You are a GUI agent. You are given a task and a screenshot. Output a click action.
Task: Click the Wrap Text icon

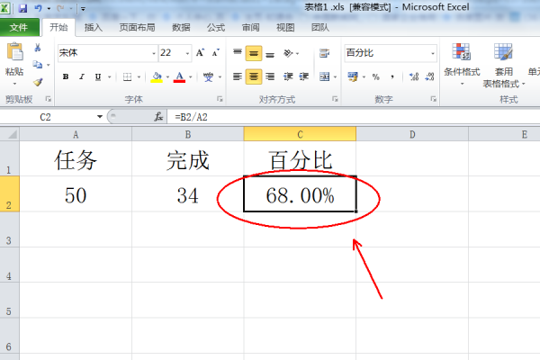tap(324, 53)
